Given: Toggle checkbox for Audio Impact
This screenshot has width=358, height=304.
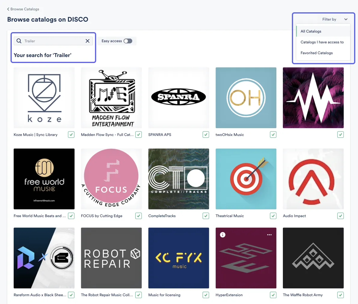Looking at the screenshot, I should coord(341,216).
